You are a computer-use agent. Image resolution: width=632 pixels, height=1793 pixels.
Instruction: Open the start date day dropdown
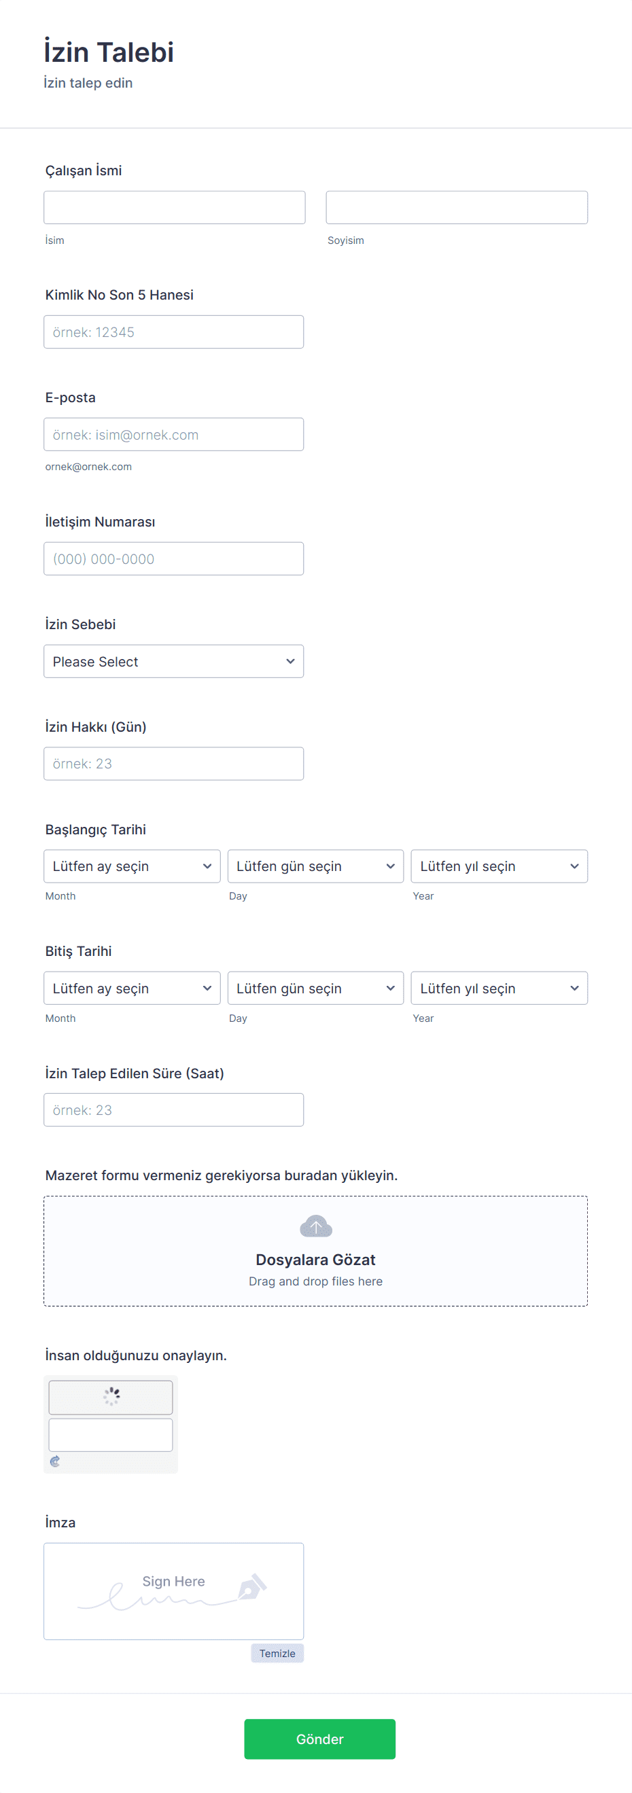[x=315, y=866]
